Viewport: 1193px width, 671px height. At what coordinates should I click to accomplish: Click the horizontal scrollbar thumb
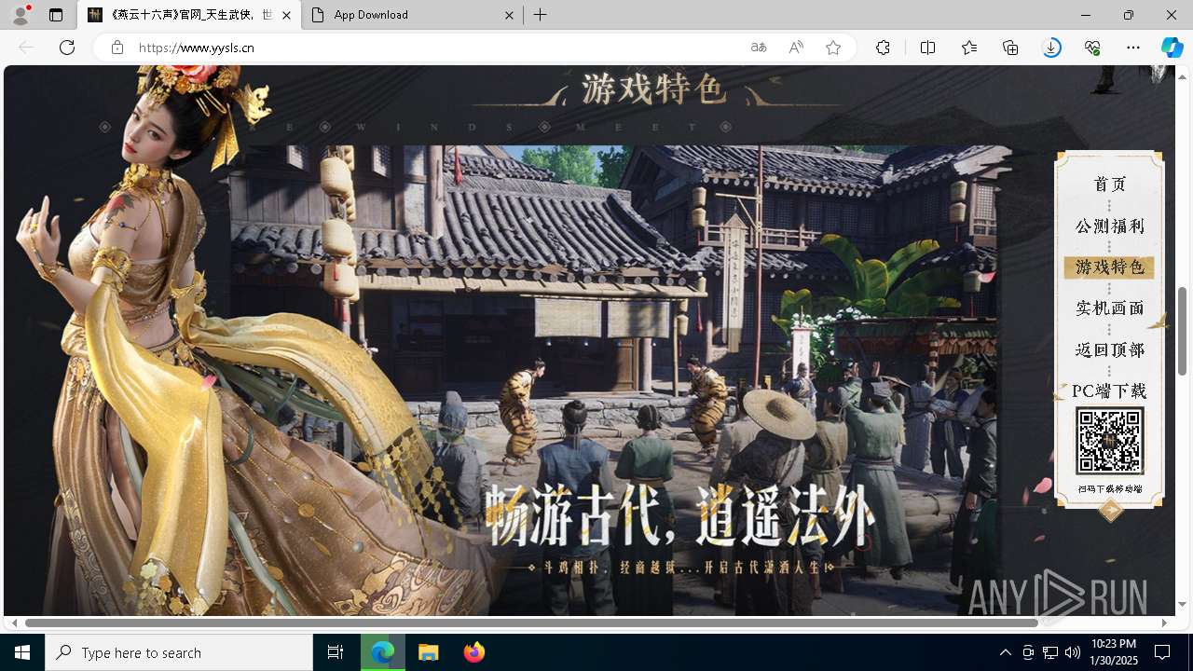click(x=531, y=623)
